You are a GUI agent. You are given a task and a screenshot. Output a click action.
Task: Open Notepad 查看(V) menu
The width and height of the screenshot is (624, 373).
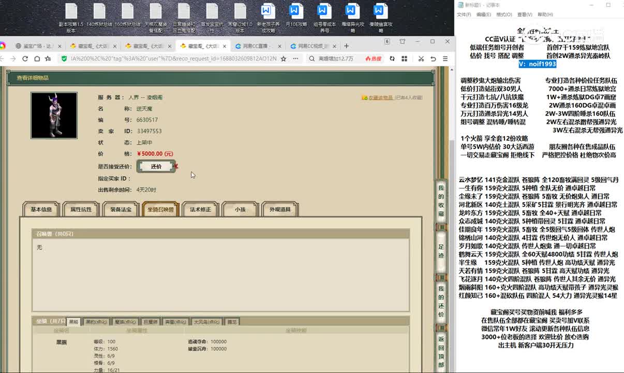click(x=525, y=15)
